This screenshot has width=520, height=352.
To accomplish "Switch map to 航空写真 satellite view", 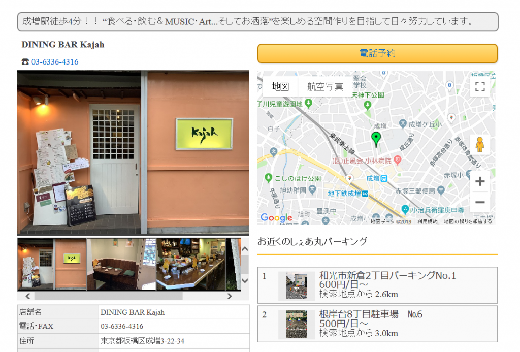I will (x=324, y=86).
